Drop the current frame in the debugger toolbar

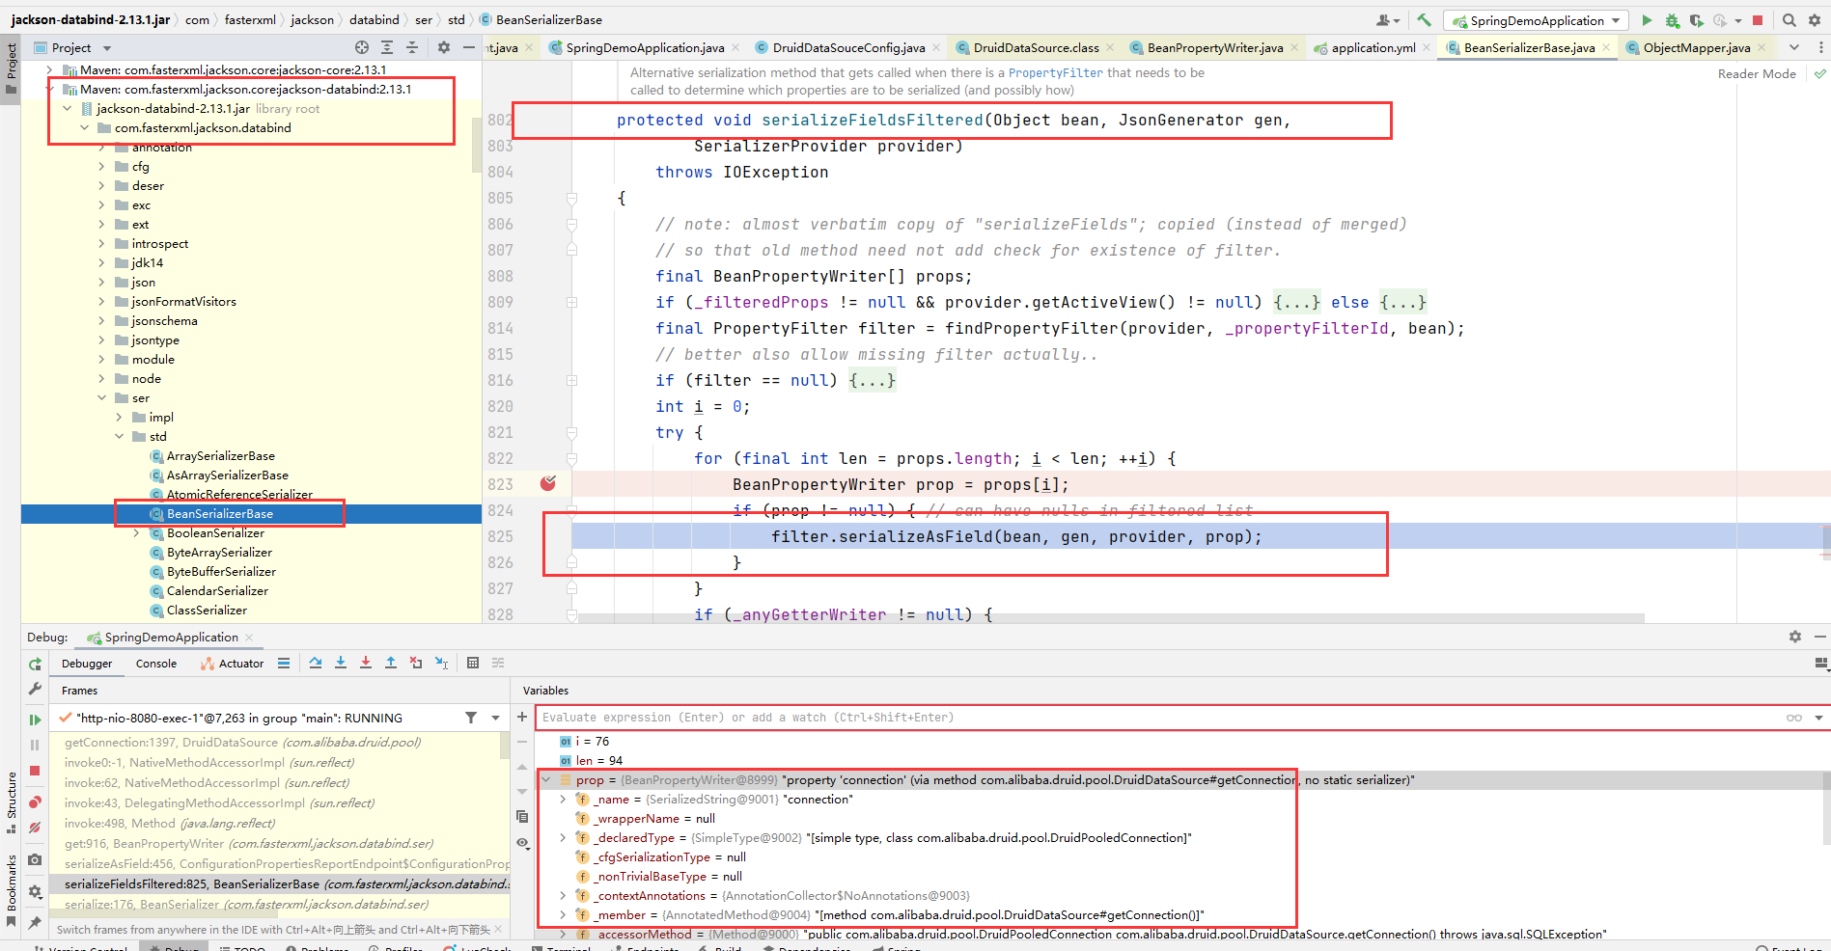tap(416, 663)
